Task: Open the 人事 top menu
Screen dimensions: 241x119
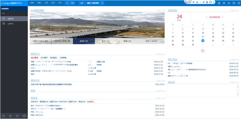Action: [46, 3]
